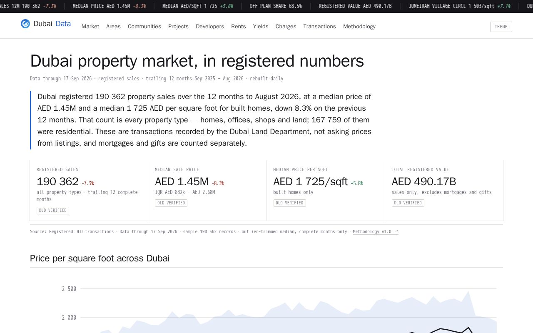Go to Charges
Image resolution: width=533 pixels, height=333 pixels.
(x=286, y=26)
